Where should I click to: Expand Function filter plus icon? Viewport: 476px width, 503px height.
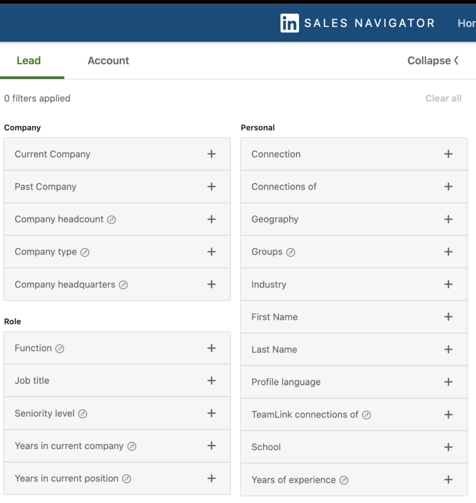211,348
